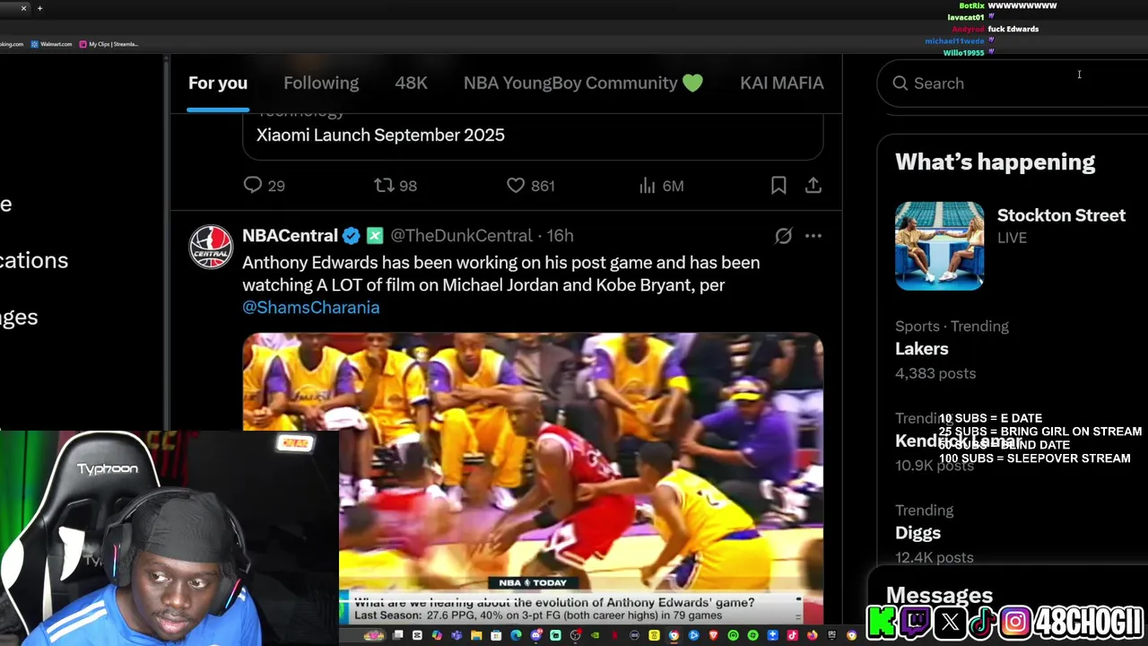Image resolution: width=1148 pixels, height=646 pixels.
Task: Open Brave browser from the taskbar
Action: point(713,635)
